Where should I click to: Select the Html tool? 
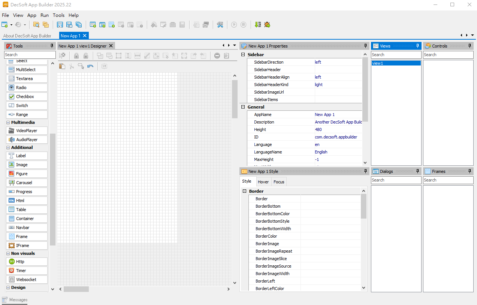click(27, 201)
